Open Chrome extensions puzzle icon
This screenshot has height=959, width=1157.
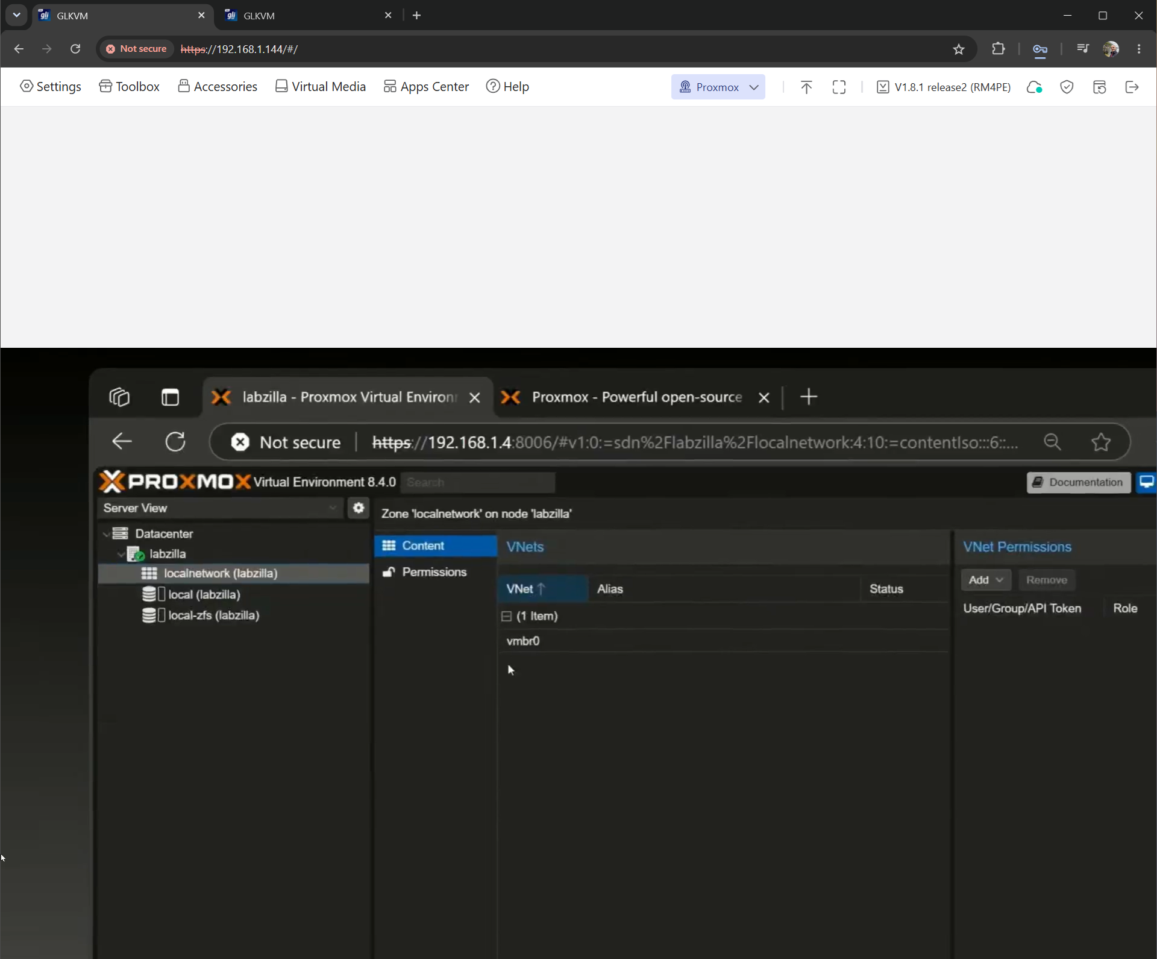tap(999, 49)
